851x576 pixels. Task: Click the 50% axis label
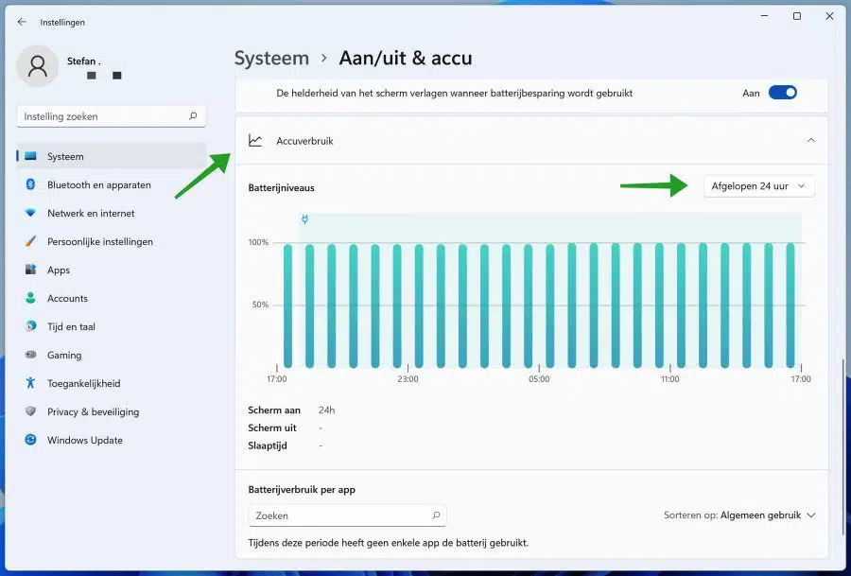click(261, 305)
